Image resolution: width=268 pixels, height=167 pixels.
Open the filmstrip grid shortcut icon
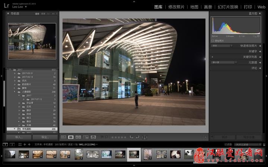point(20,144)
